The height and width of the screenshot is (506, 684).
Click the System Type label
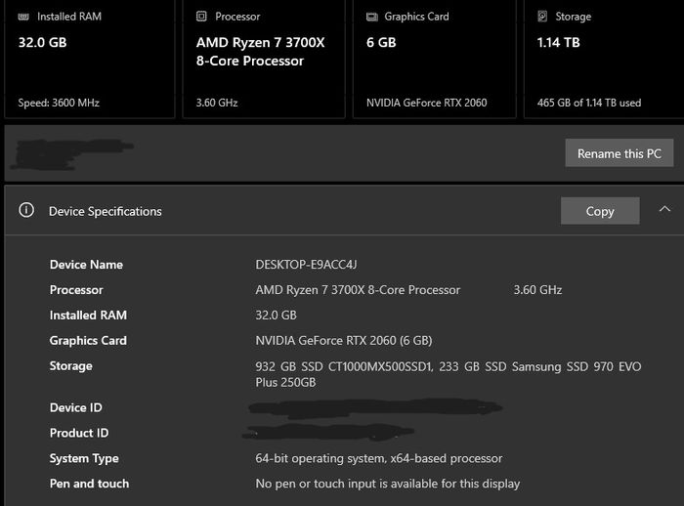pyautogui.click(x=84, y=458)
